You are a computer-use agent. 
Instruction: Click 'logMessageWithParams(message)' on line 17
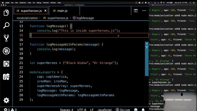(73, 44)
